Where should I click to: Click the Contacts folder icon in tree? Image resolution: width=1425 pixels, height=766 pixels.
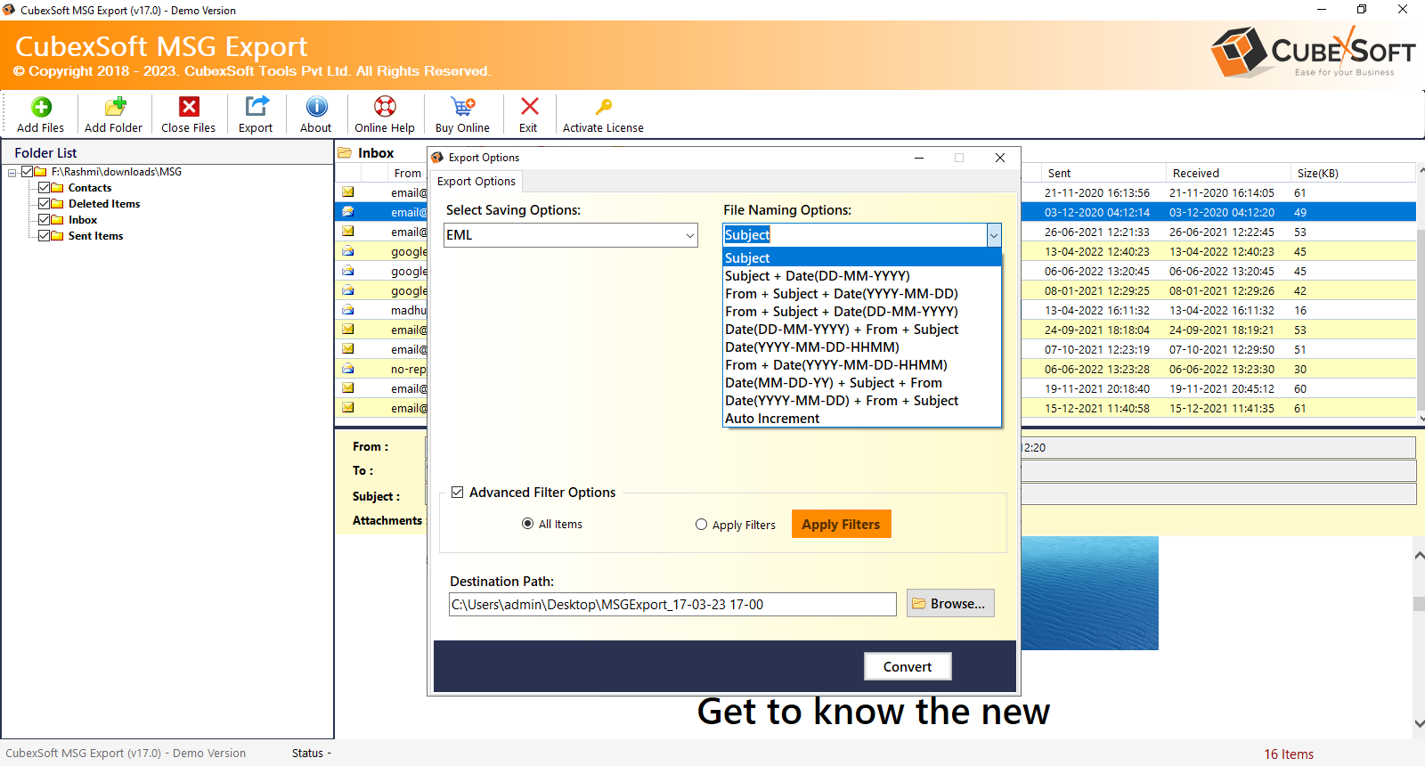pyautogui.click(x=58, y=188)
